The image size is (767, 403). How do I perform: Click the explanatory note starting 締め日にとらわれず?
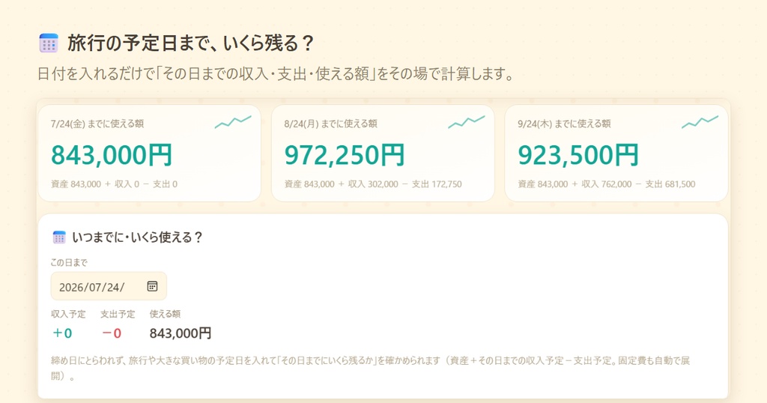click(370, 369)
